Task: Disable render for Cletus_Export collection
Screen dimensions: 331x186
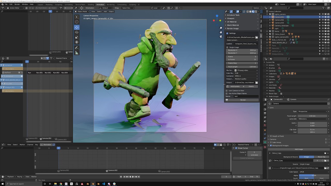Action: 328,34
